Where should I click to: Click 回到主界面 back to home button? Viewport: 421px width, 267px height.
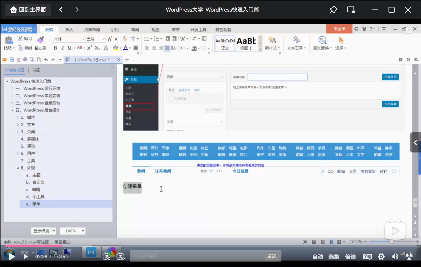point(28,10)
